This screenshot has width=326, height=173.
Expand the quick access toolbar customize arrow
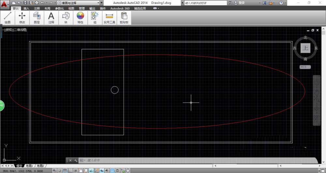pos(102,3)
